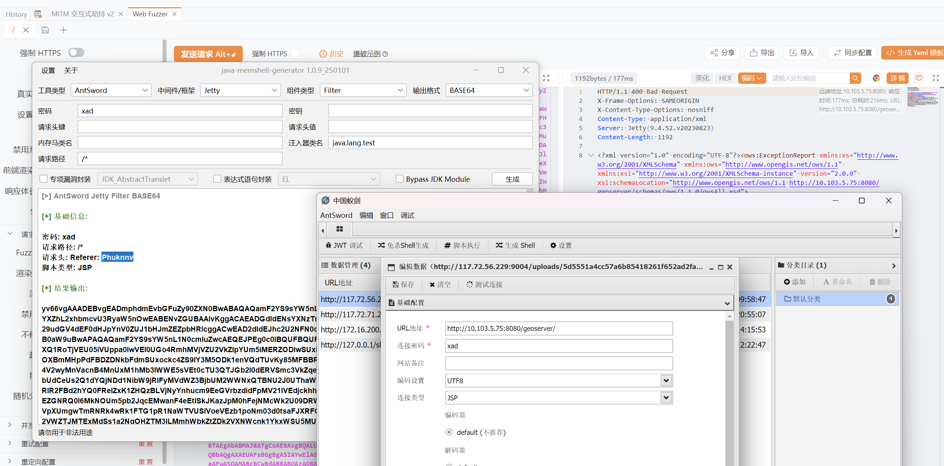Open the EL expression dropdown
This screenshot has height=466, width=944.
pyautogui.click(x=329, y=179)
